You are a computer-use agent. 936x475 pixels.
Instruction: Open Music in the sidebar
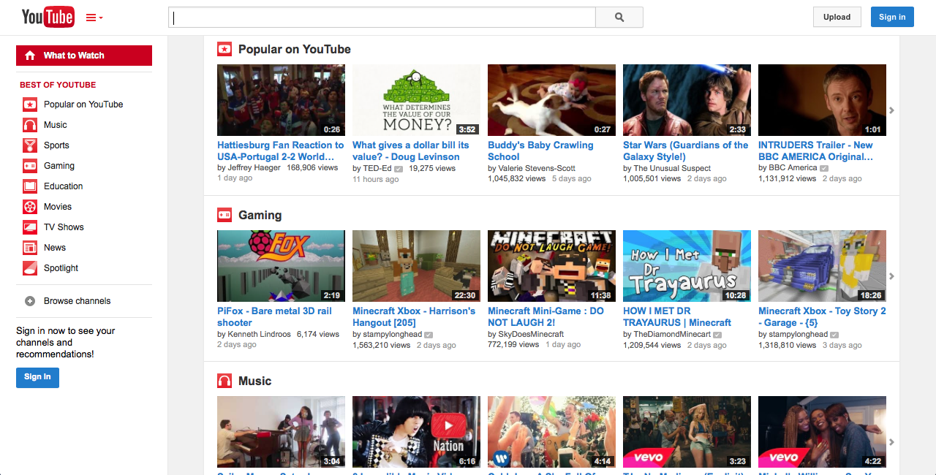56,125
